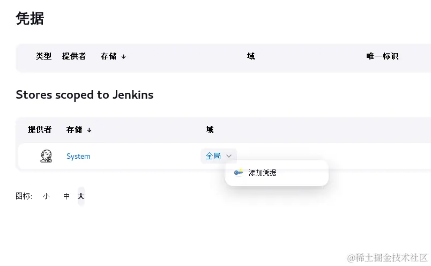
Task: Sort the Stores table by 提供者 header
Action: 40,130
